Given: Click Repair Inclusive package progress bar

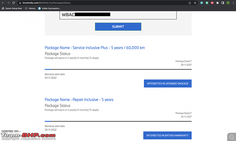Looking at the screenshot, I should pyautogui.click(x=118, y=121).
